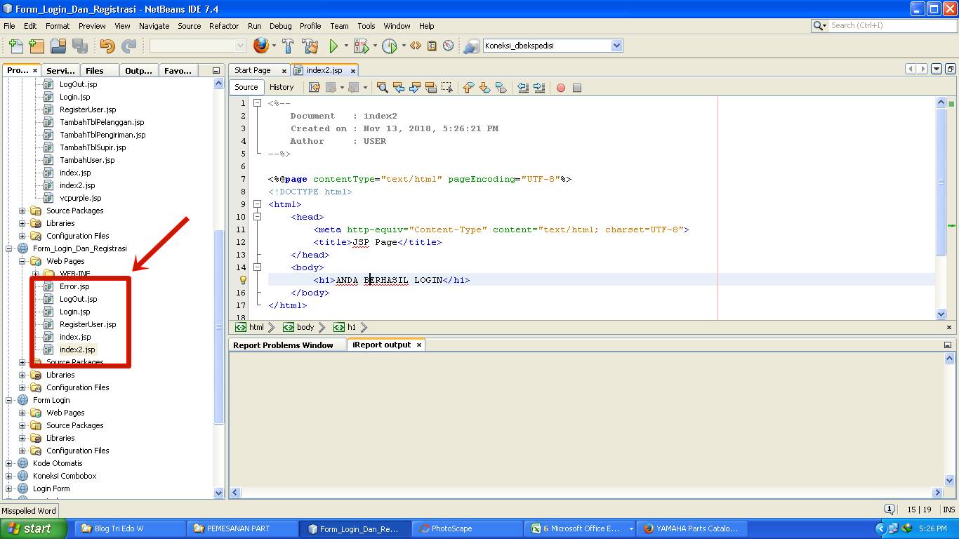This screenshot has height=539, width=959.
Task: Collapse the Form_Login_Dan_Registrasi project node
Action: (x=9, y=248)
